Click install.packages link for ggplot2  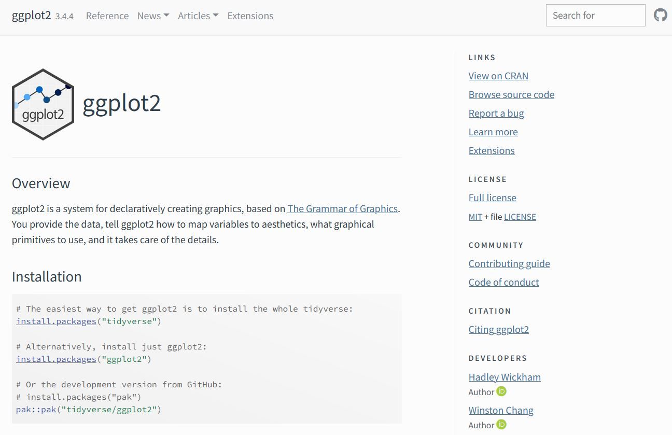(57, 359)
